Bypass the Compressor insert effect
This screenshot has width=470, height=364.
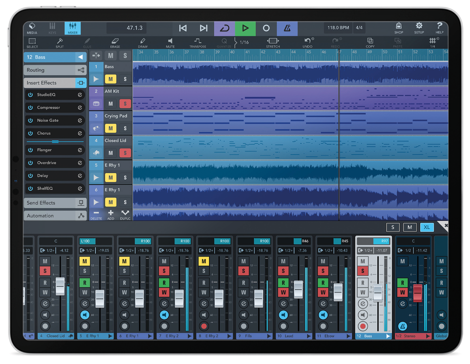[x=30, y=107]
